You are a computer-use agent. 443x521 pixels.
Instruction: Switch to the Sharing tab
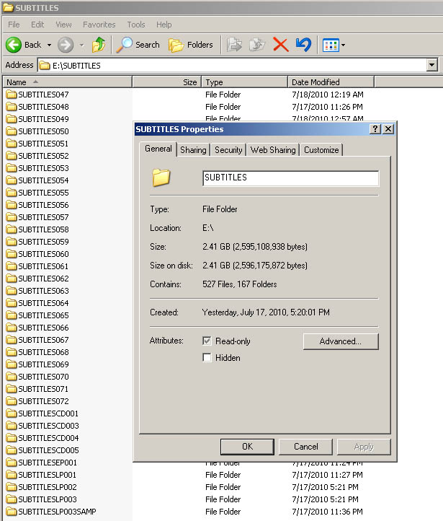point(192,150)
